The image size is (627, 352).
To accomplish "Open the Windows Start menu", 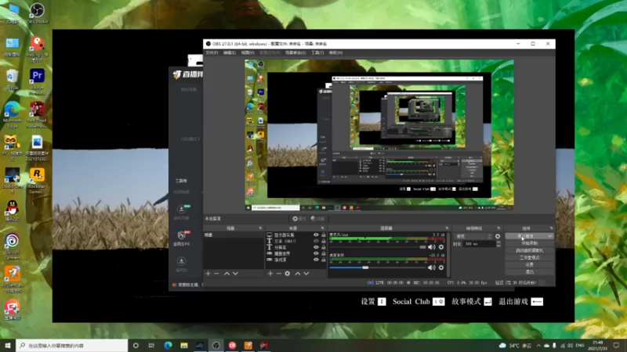I will (x=8, y=345).
